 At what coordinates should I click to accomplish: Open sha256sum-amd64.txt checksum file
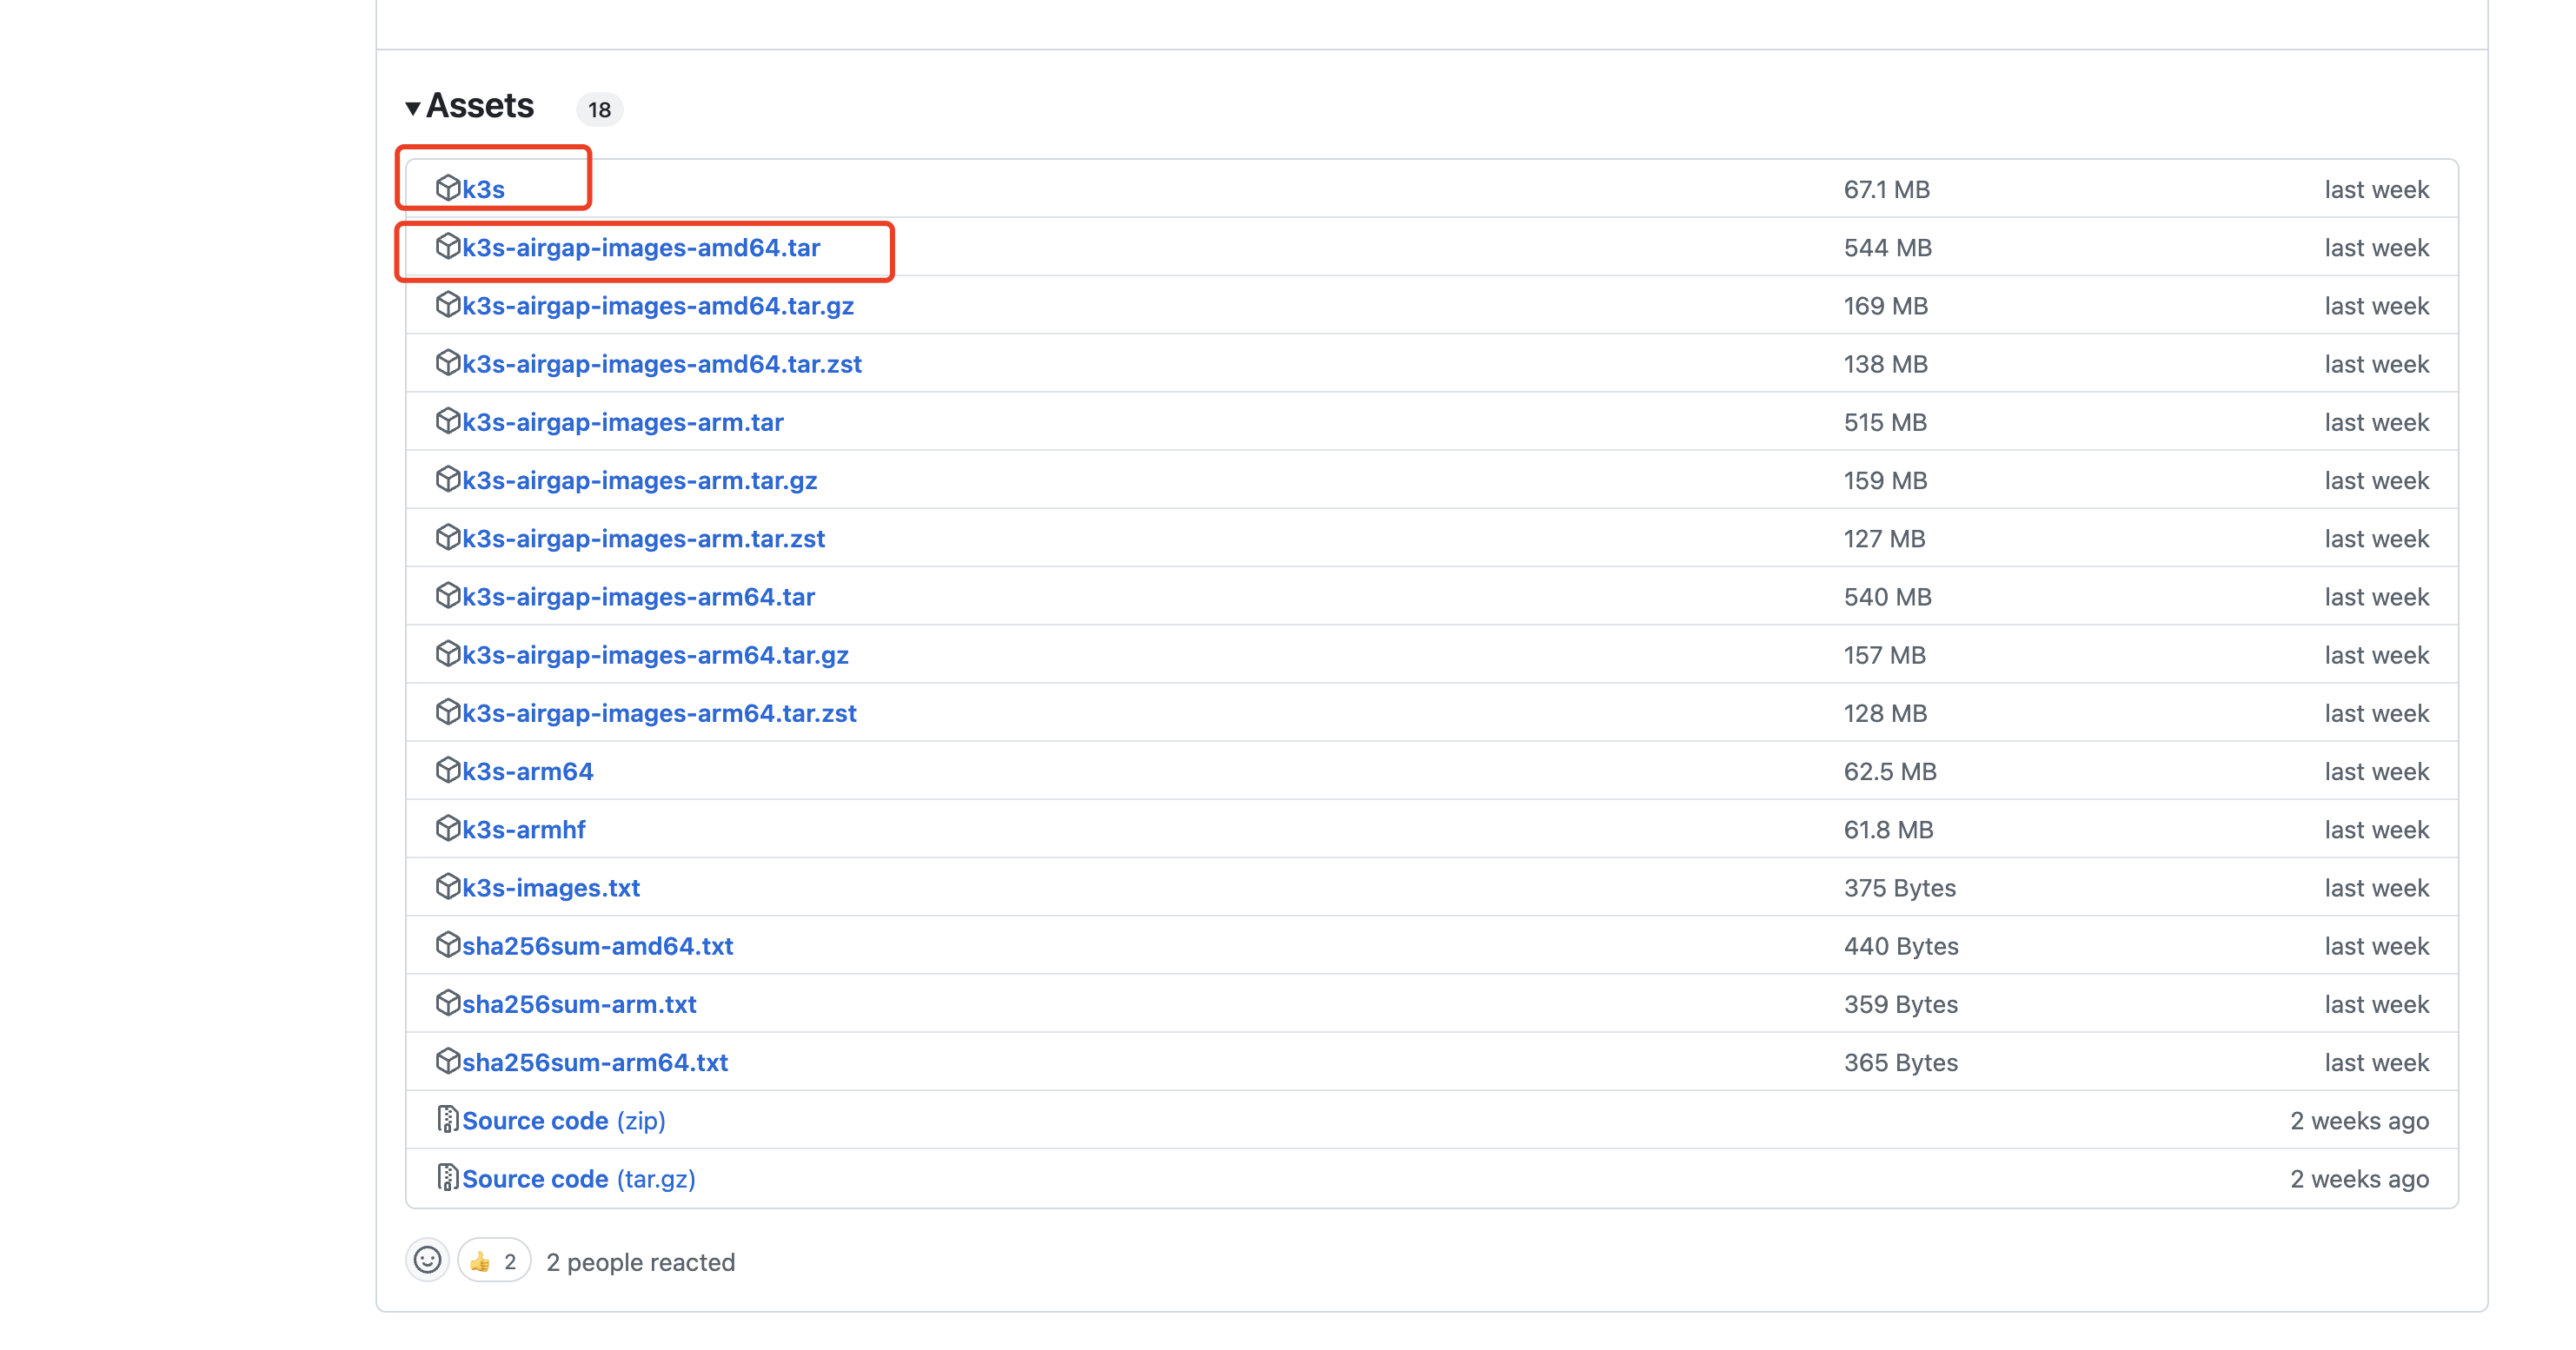[x=598, y=945]
